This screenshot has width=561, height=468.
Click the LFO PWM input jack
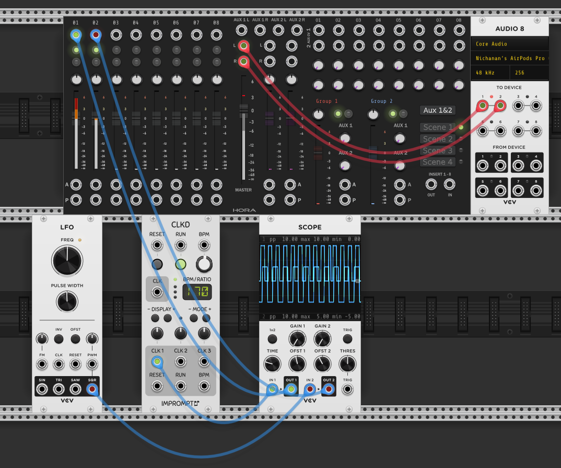[92, 364]
